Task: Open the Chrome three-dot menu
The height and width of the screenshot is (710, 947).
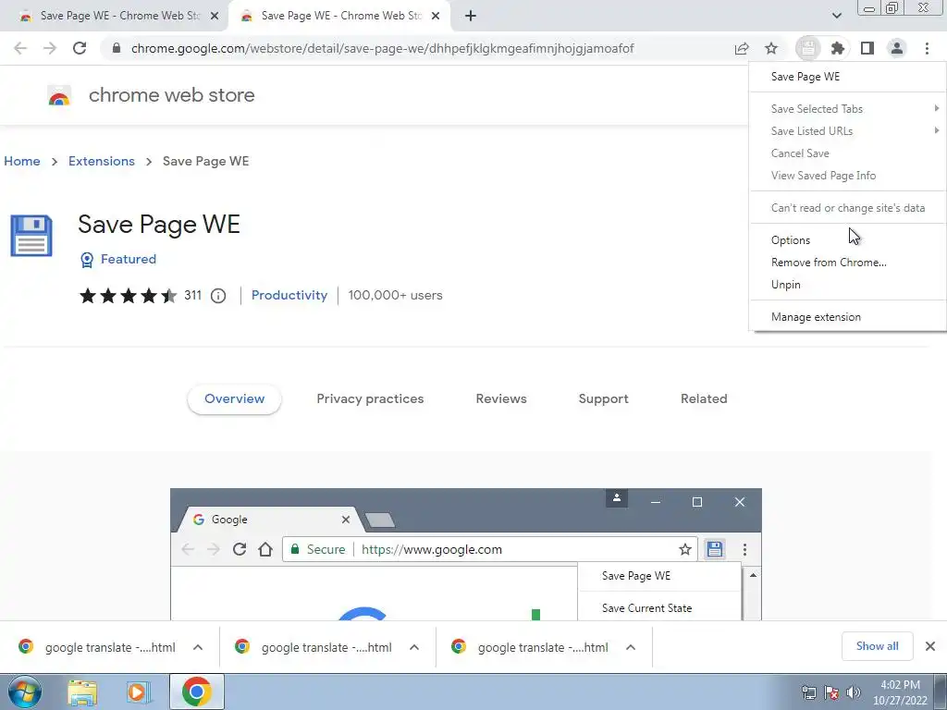Action: (927, 48)
